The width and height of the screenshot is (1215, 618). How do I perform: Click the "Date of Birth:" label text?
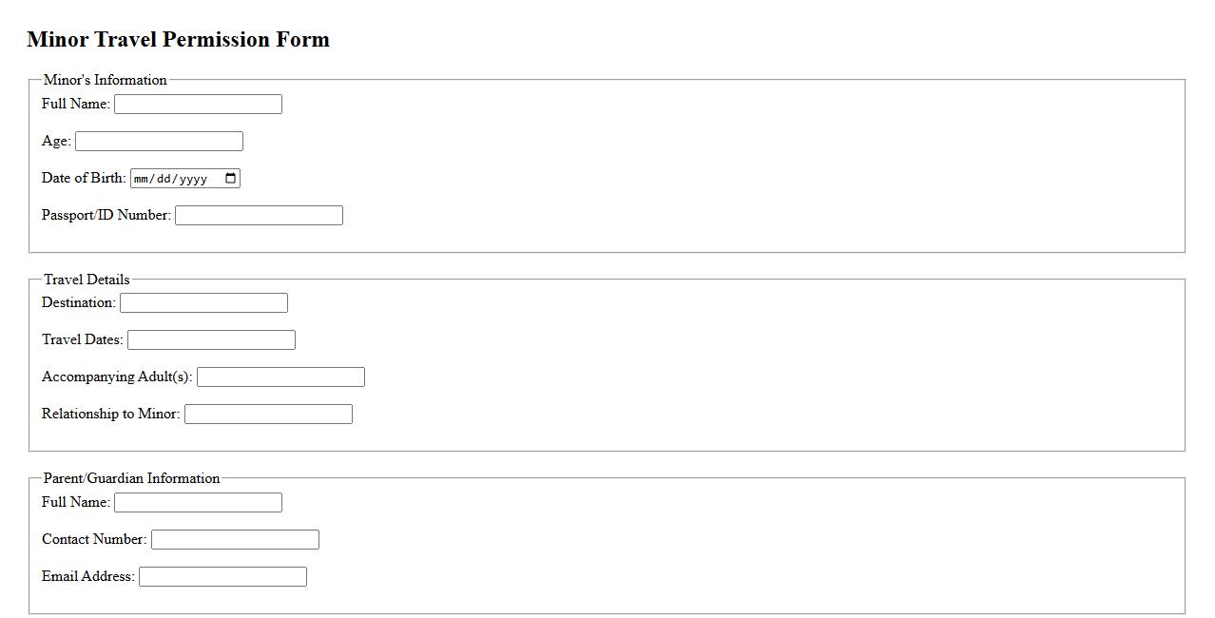point(84,178)
